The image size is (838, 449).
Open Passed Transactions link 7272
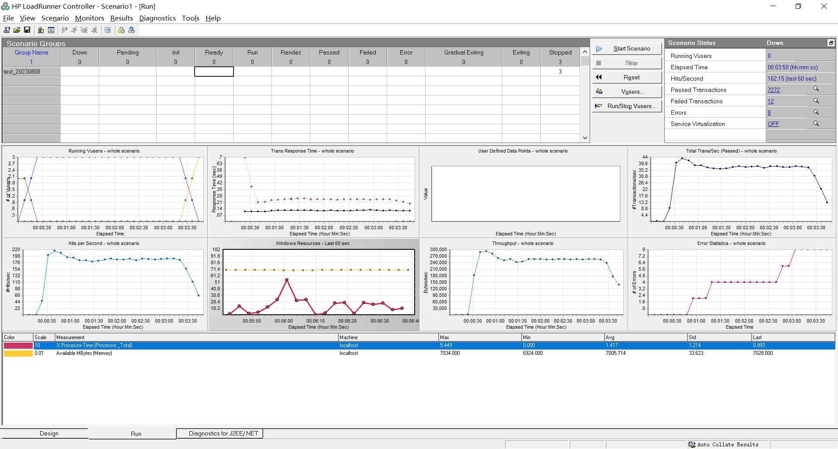(773, 90)
